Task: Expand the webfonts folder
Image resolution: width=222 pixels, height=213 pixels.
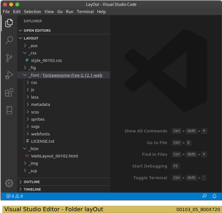Action: point(28,134)
